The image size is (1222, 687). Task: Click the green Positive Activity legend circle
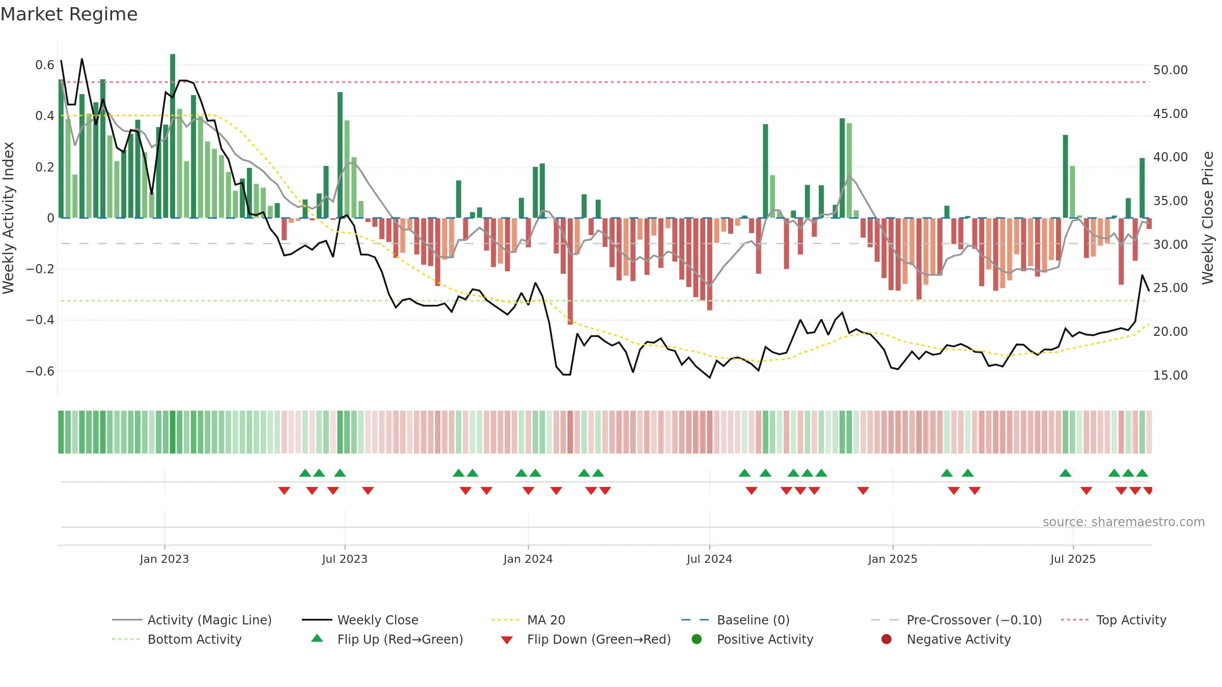(697, 639)
